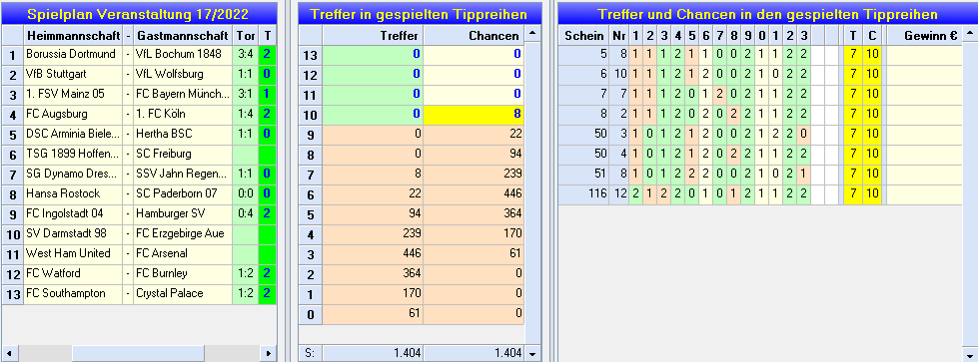Select the West Ham United row
This screenshot has height=362, width=978.
139,253
